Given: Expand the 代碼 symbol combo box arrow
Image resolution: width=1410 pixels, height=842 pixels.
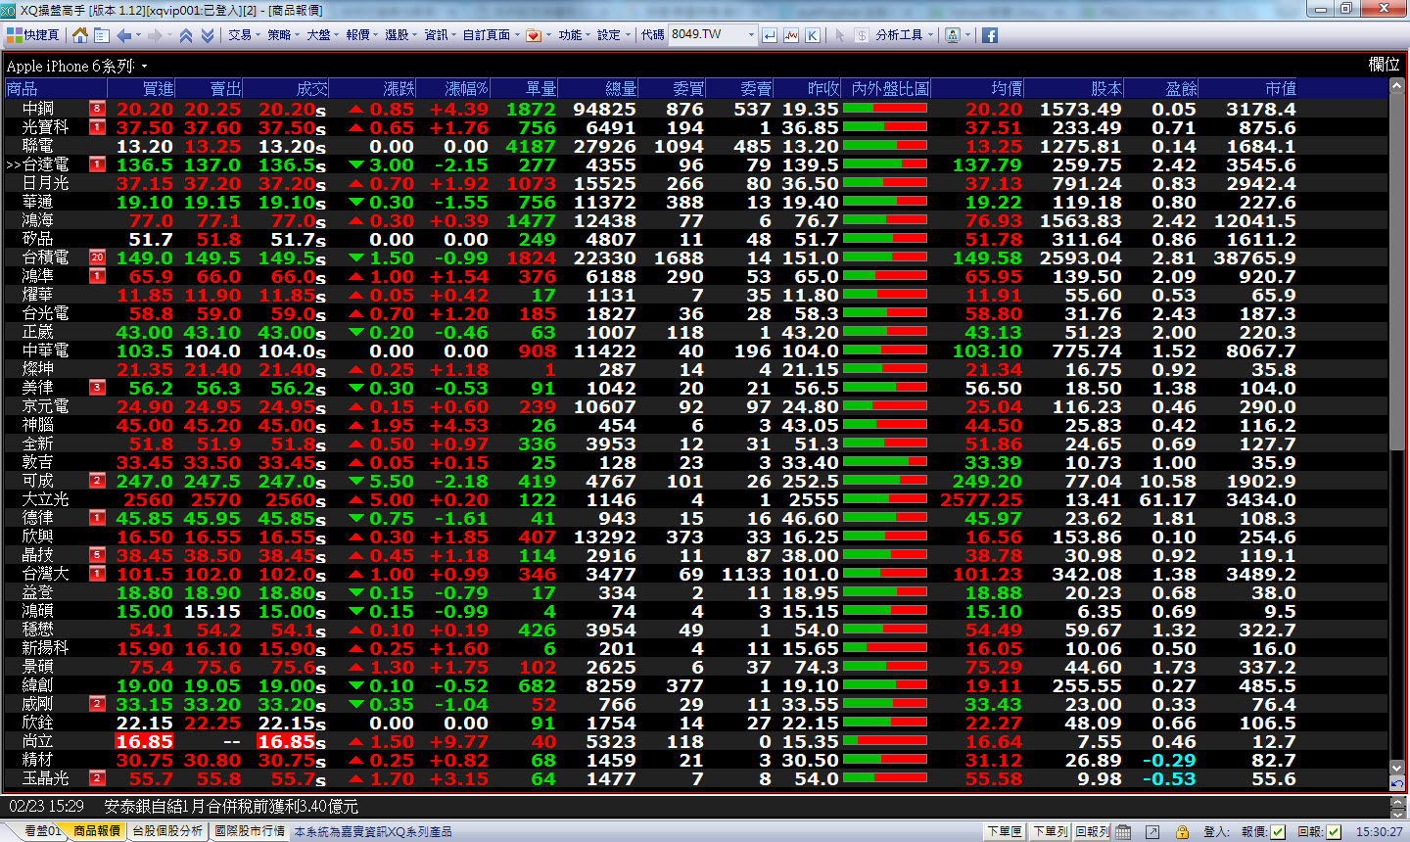Looking at the screenshot, I should point(752,35).
